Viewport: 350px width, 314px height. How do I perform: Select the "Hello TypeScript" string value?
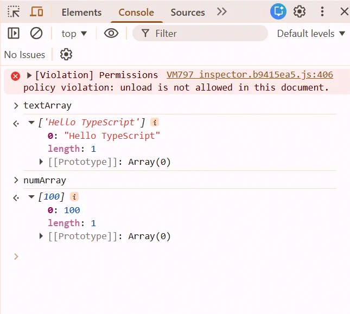tap(112, 136)
